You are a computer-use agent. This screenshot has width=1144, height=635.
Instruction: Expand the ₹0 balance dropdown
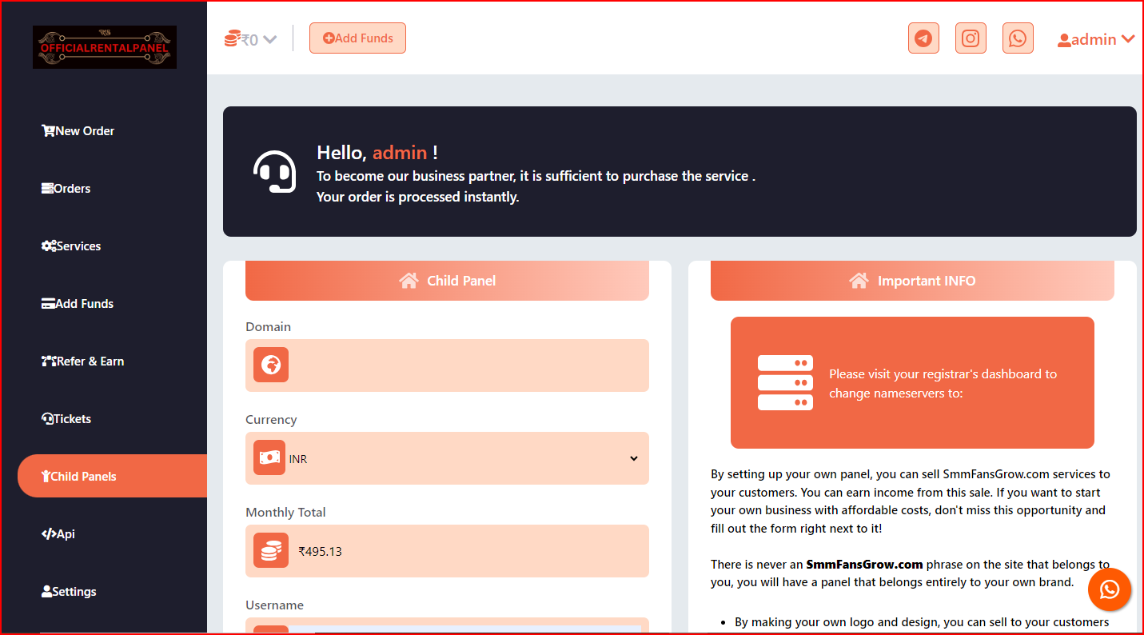[x=251, y=39]
